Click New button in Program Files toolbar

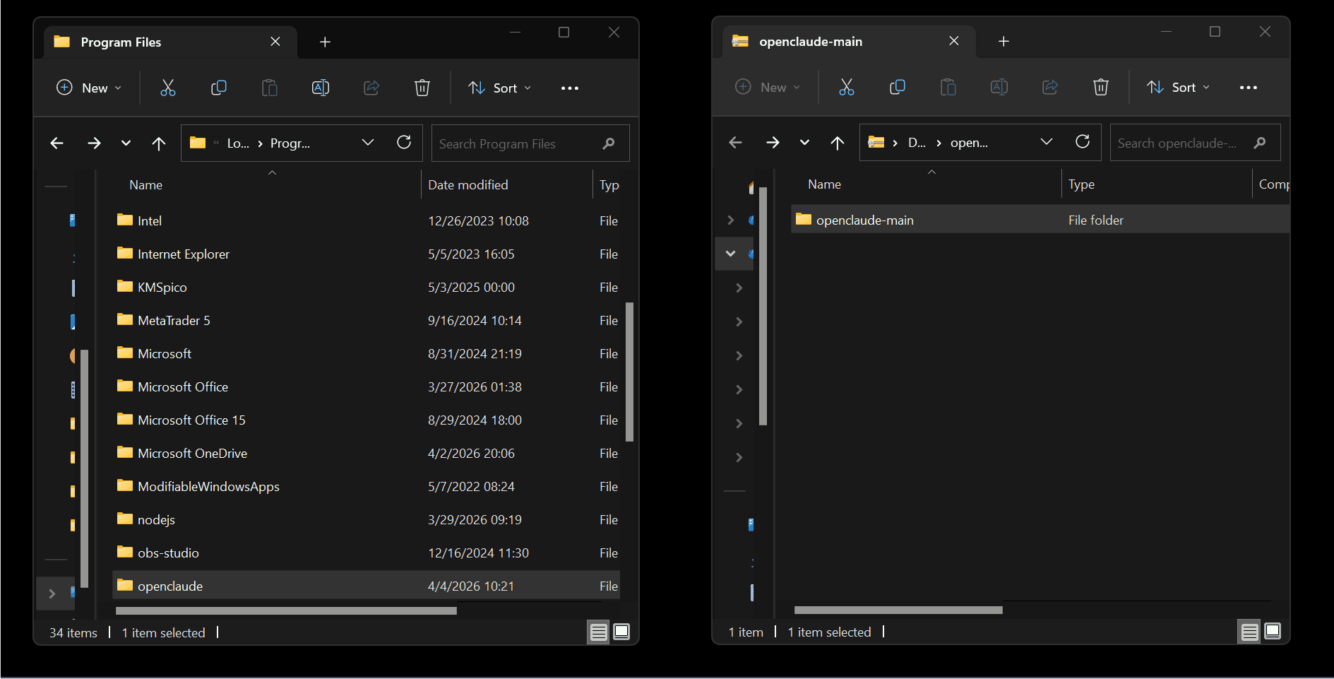point(89,88)
